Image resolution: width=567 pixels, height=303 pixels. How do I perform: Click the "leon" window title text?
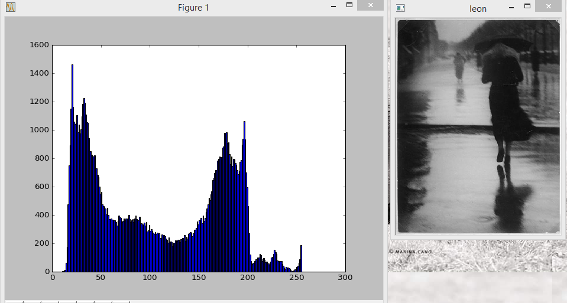(x=478, y=9)
